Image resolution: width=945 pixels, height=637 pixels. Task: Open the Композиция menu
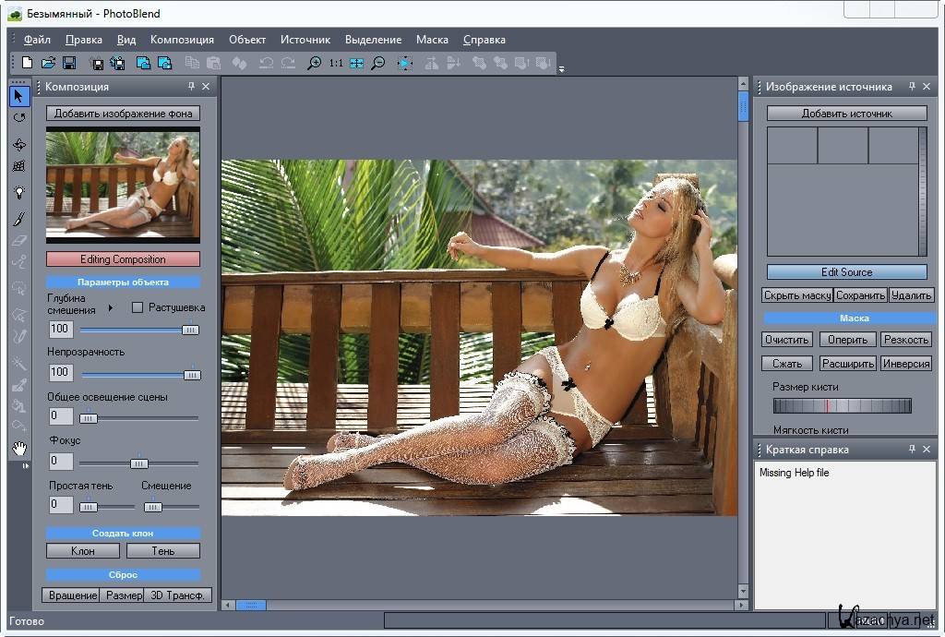pos(182,40)
